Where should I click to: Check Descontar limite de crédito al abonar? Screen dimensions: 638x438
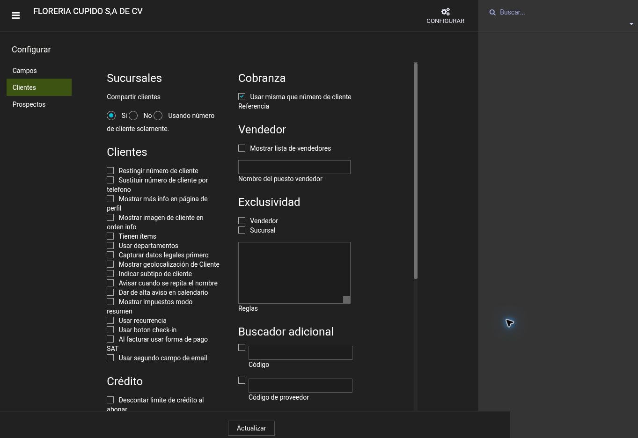pyautogui.click(x=110, y=400)
